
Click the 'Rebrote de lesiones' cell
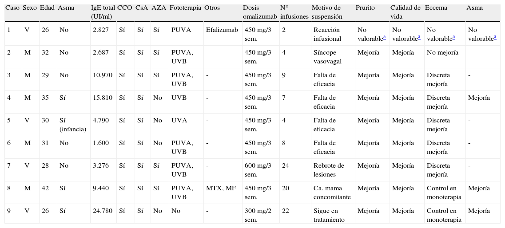pyautogui.click(x=329, y=170)
